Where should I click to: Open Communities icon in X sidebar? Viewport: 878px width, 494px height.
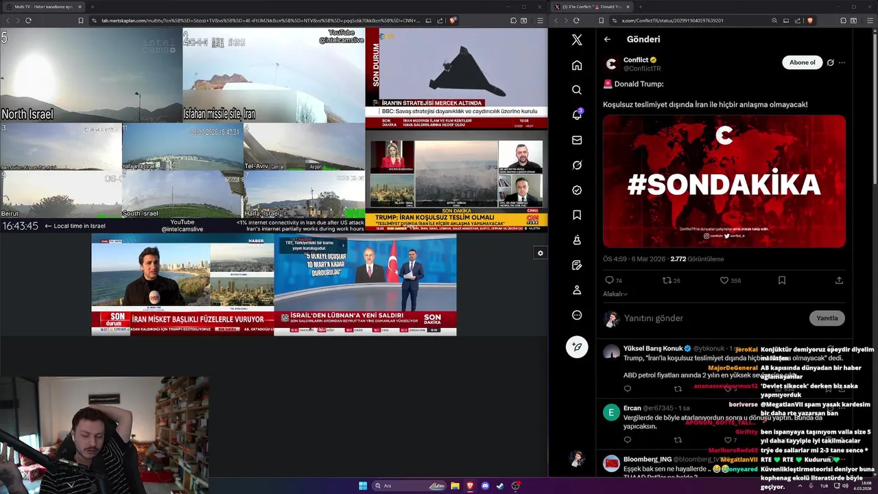click(577, 240)
